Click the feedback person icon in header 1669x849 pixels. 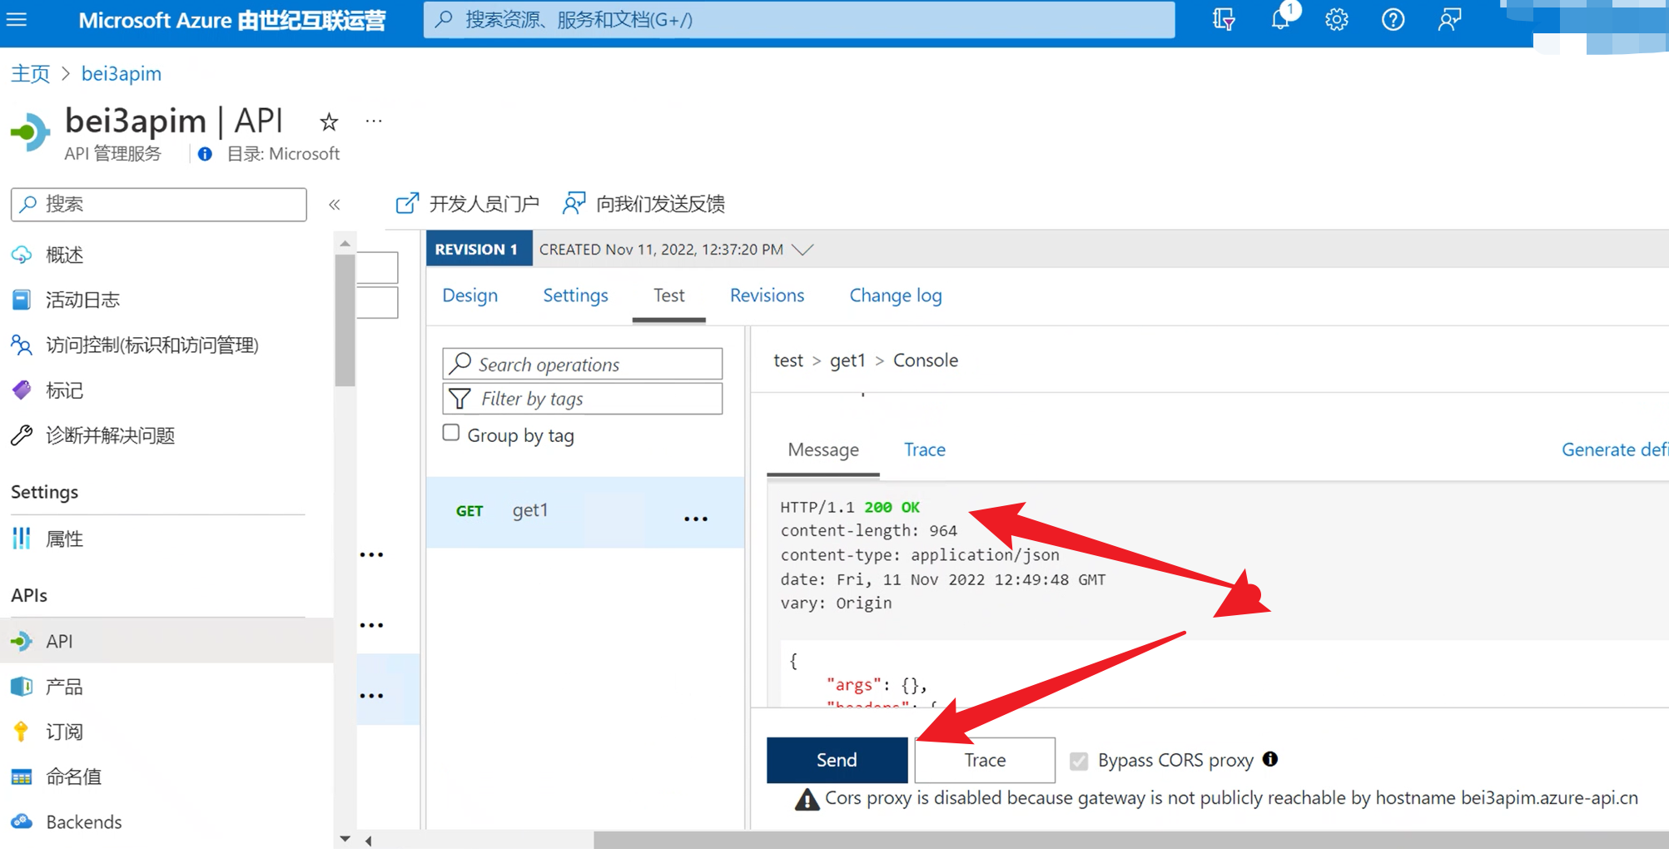1449,19
